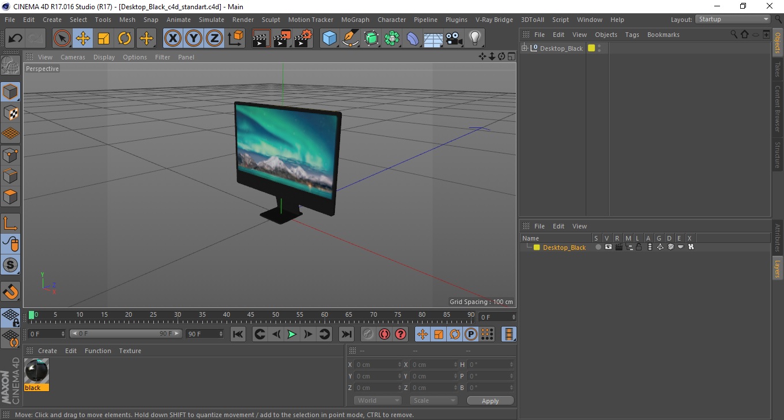Switch to the Attributes side tab

pos(777,238)
